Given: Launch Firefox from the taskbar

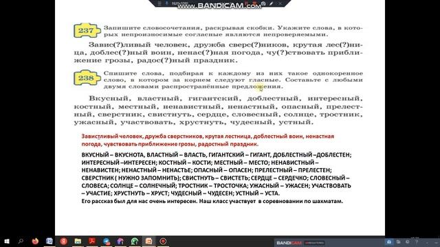Looking at the screenshot, I should (35, 241).
